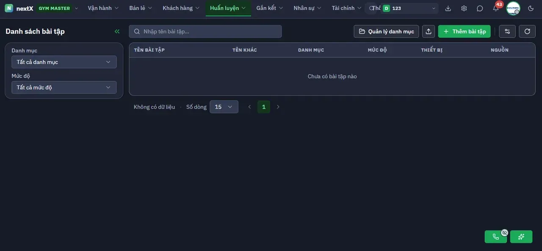Open the Tài chính menu
Screen dimensions: 542x251
(x=347, y=8)
